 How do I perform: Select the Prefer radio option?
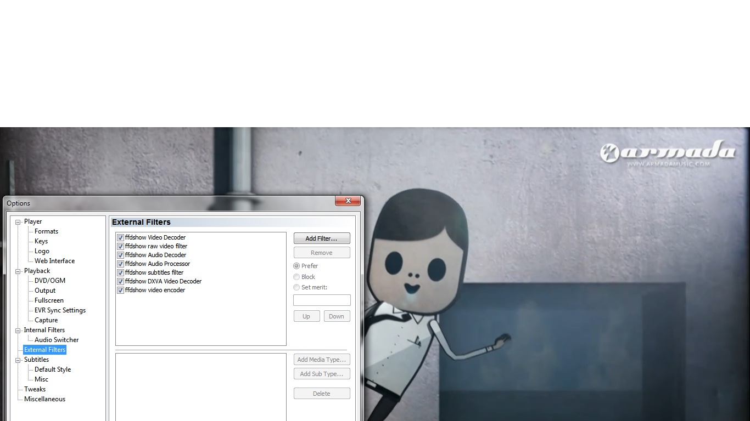pyautogui.click(x=296, y=266)
